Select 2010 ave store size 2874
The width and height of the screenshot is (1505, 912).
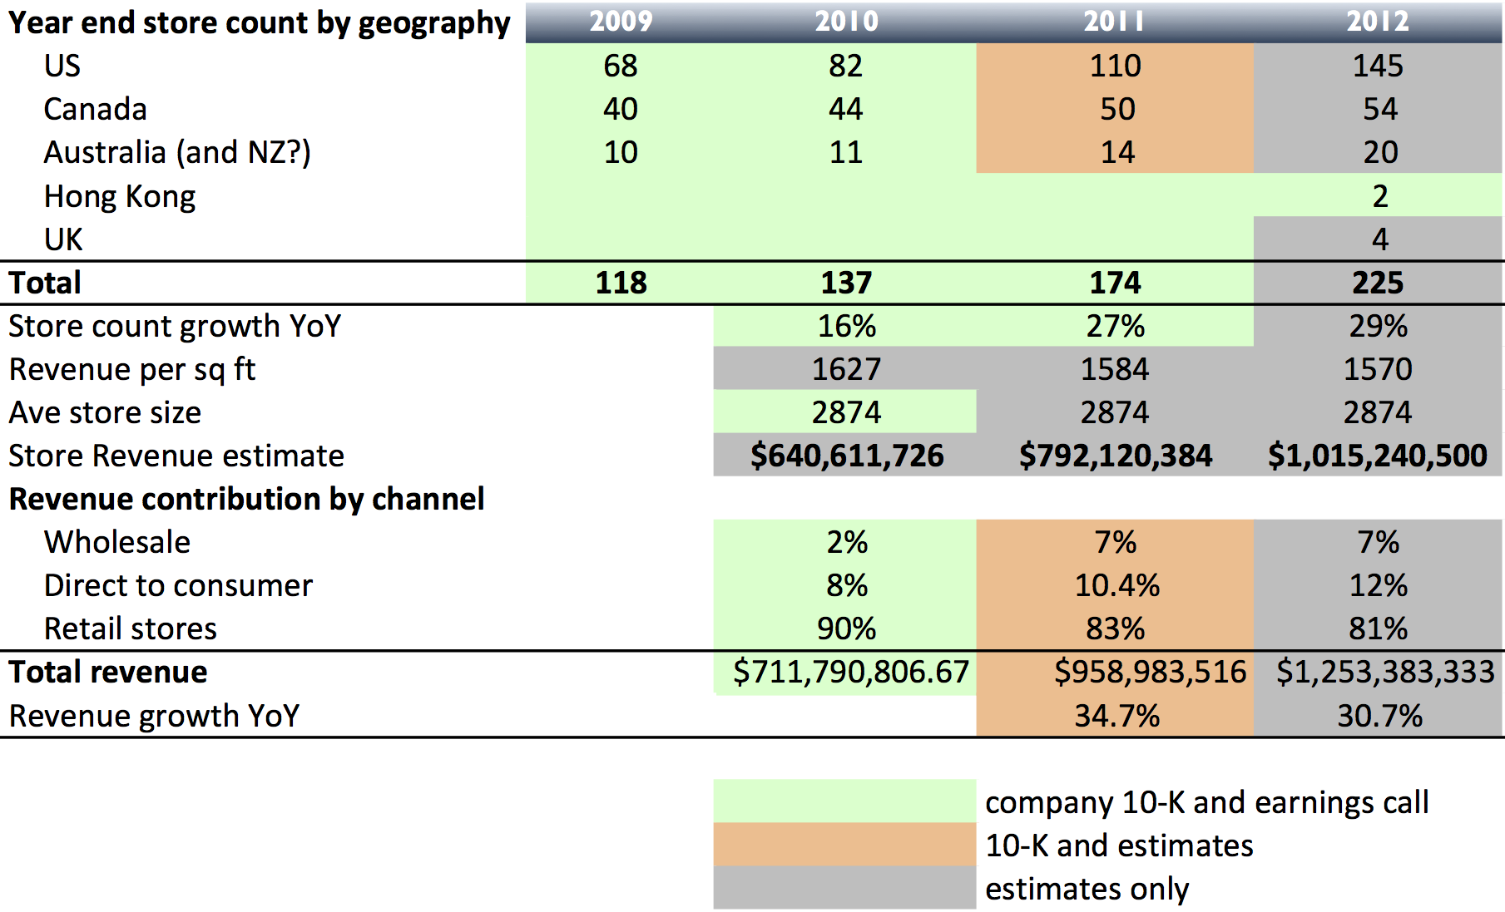(x=846, y=412)
